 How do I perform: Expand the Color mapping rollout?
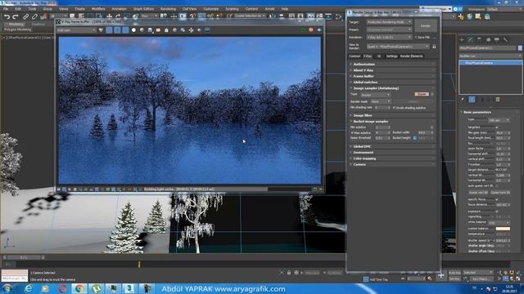point(392,158)
